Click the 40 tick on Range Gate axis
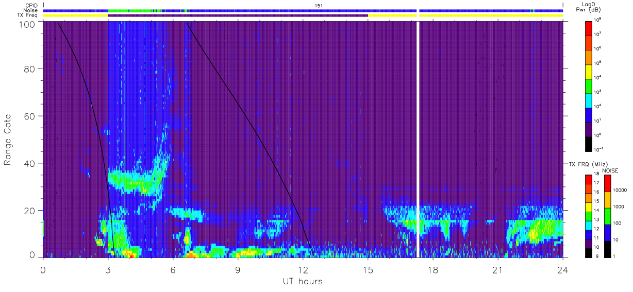 (29, 163)
